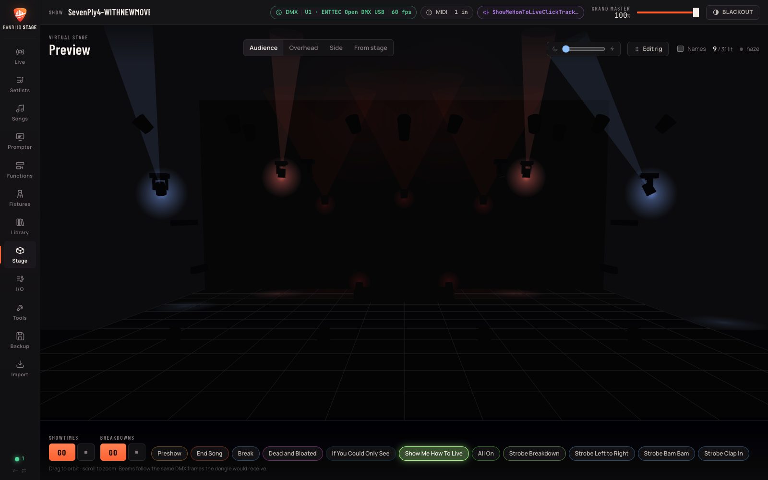This screenshot has width=768, height=480.
Task: Open the Fixtures section
Action: point(20,198)
